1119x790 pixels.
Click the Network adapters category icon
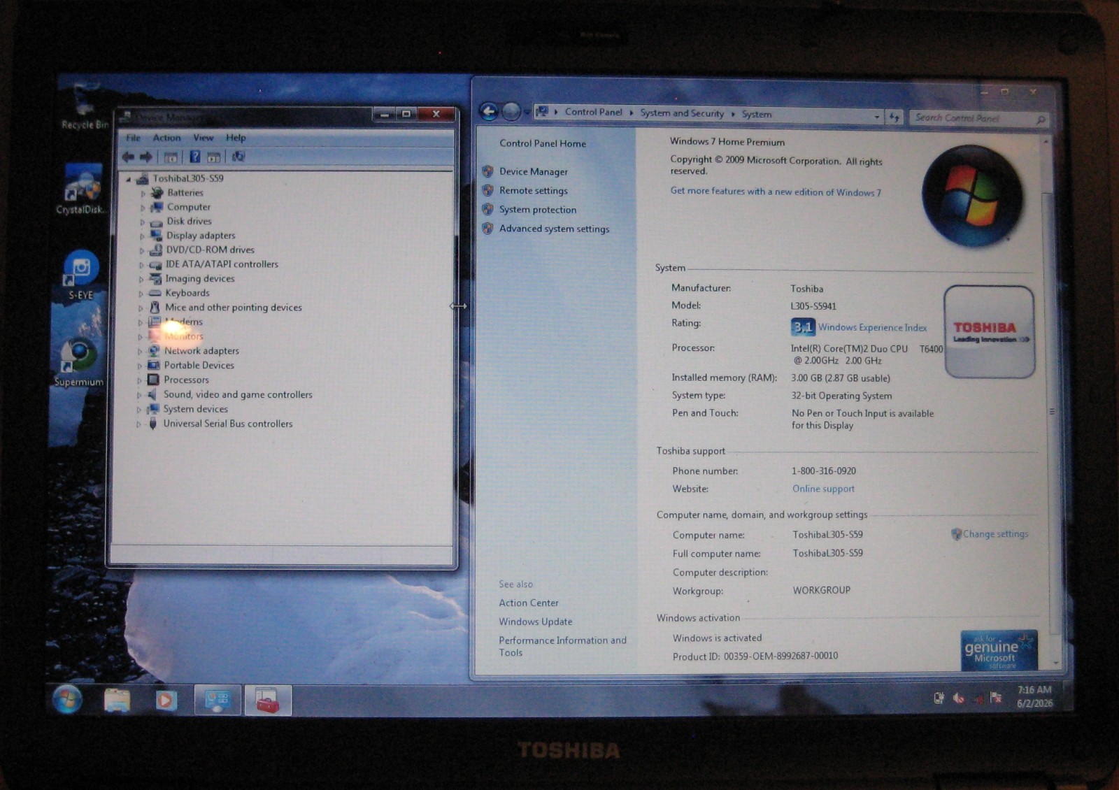point(154,350)
